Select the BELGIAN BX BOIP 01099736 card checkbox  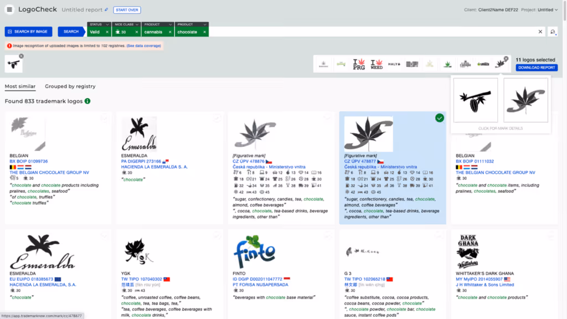104,118
